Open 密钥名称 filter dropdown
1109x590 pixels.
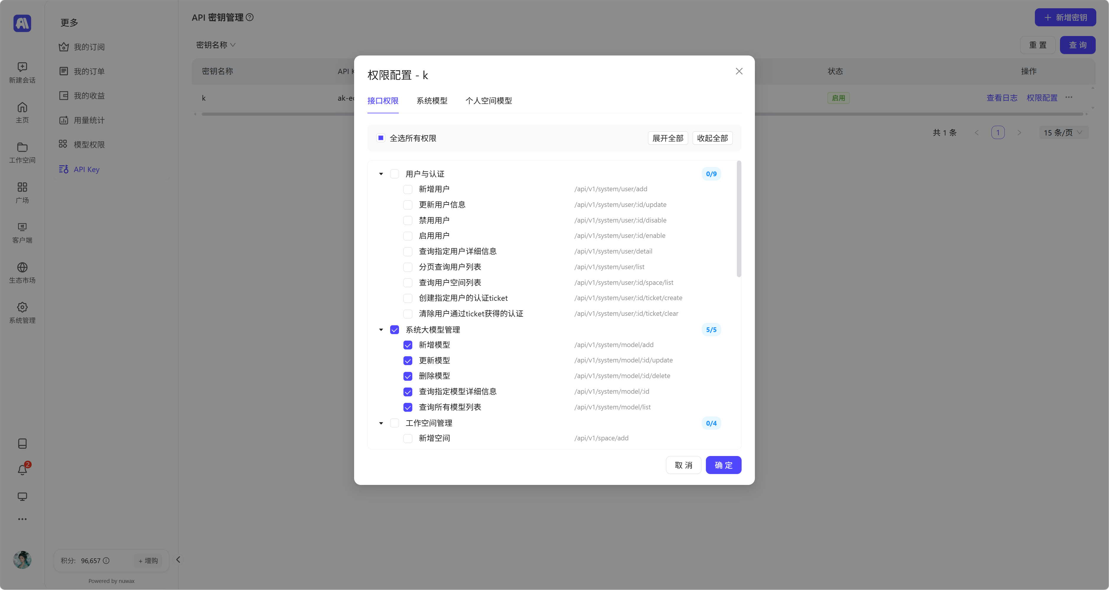[x=216, y=45]
